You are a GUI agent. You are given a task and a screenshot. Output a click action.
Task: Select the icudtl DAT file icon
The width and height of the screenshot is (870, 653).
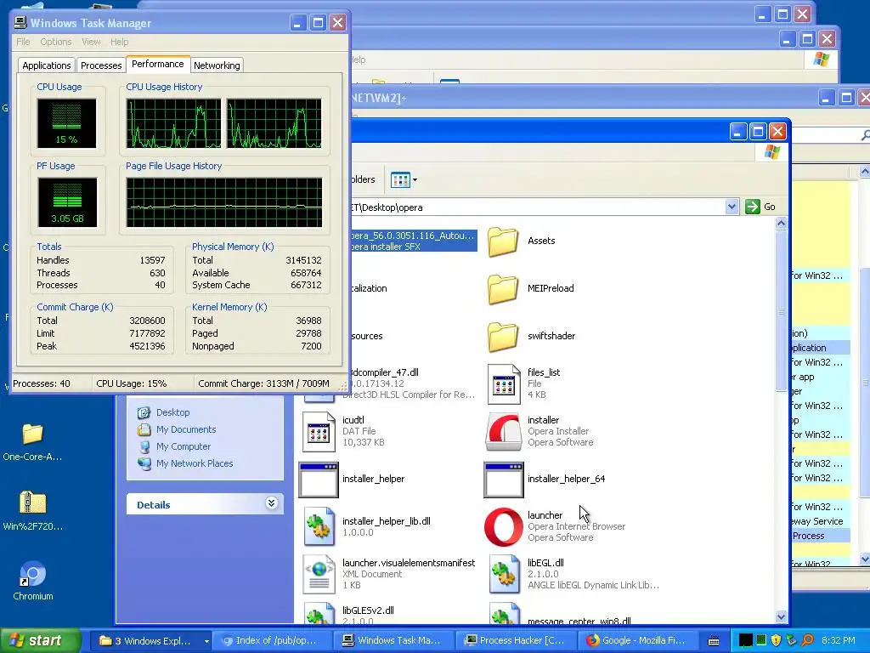(319, 431)
